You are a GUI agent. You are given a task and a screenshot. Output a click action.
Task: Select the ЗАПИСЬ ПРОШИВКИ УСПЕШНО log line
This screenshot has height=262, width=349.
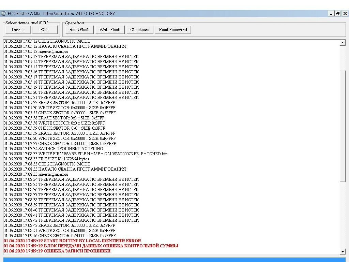click(x=54, y=149)
